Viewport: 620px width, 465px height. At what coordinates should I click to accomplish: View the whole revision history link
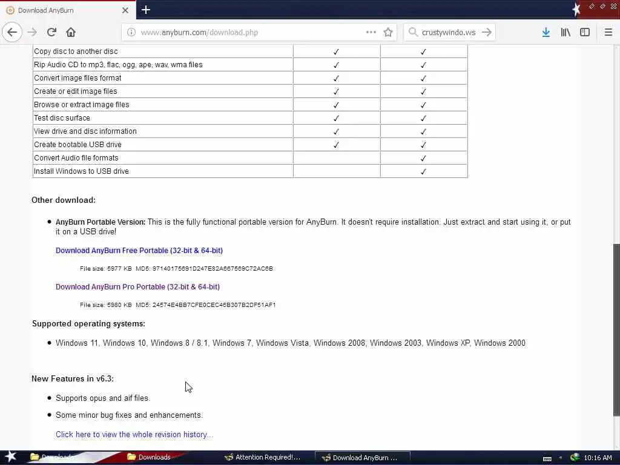(x=134, y=435)
